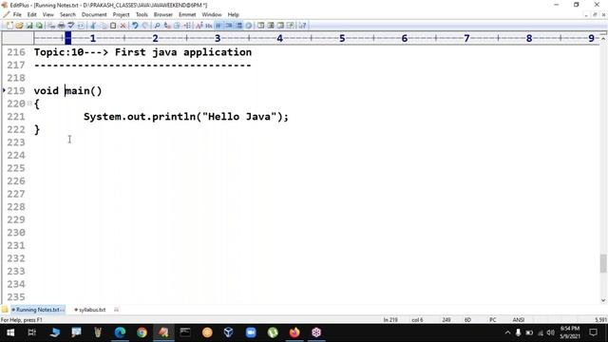This screenshot has width=608, height=342.
Task: Open the Tools menu
Action: click(142, 14)
